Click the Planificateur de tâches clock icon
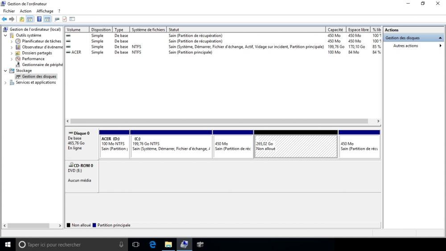The image size is (446, 251). (18, 41)
